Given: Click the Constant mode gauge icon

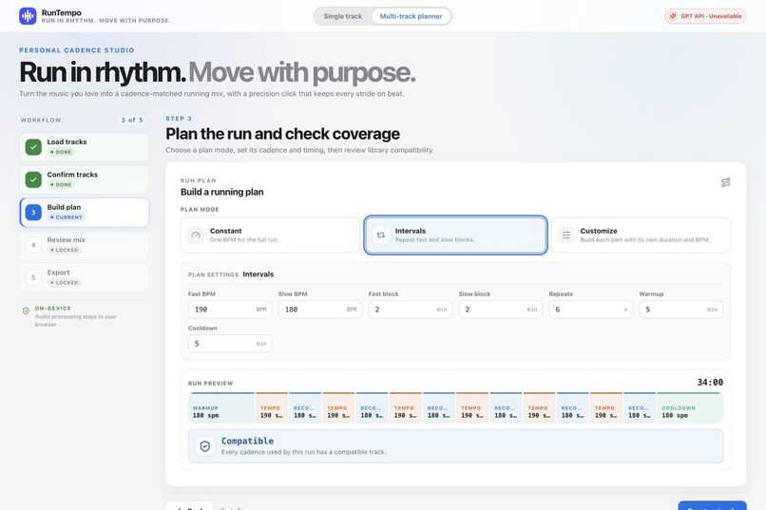Looking at the screenshot, I should 196,236.
